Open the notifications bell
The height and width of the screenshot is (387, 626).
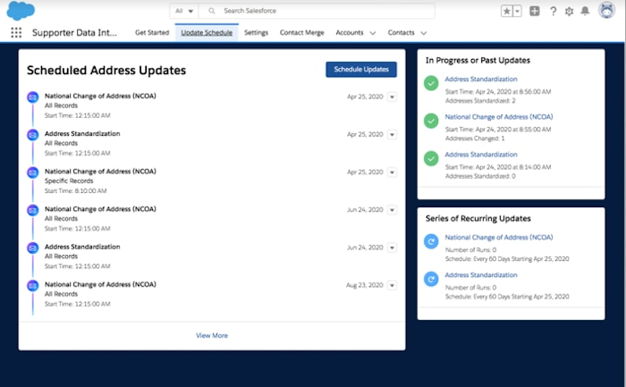(585, 12)
